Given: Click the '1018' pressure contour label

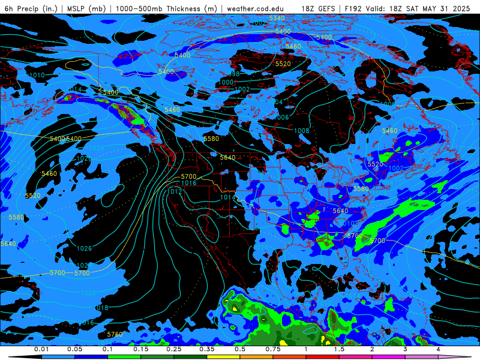Looking at the screenshot, I should coord(101,308).
